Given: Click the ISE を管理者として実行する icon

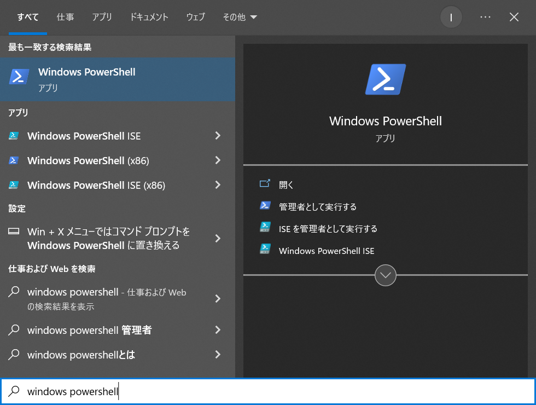Looking at the screenshot, I should tap(265, 228).
